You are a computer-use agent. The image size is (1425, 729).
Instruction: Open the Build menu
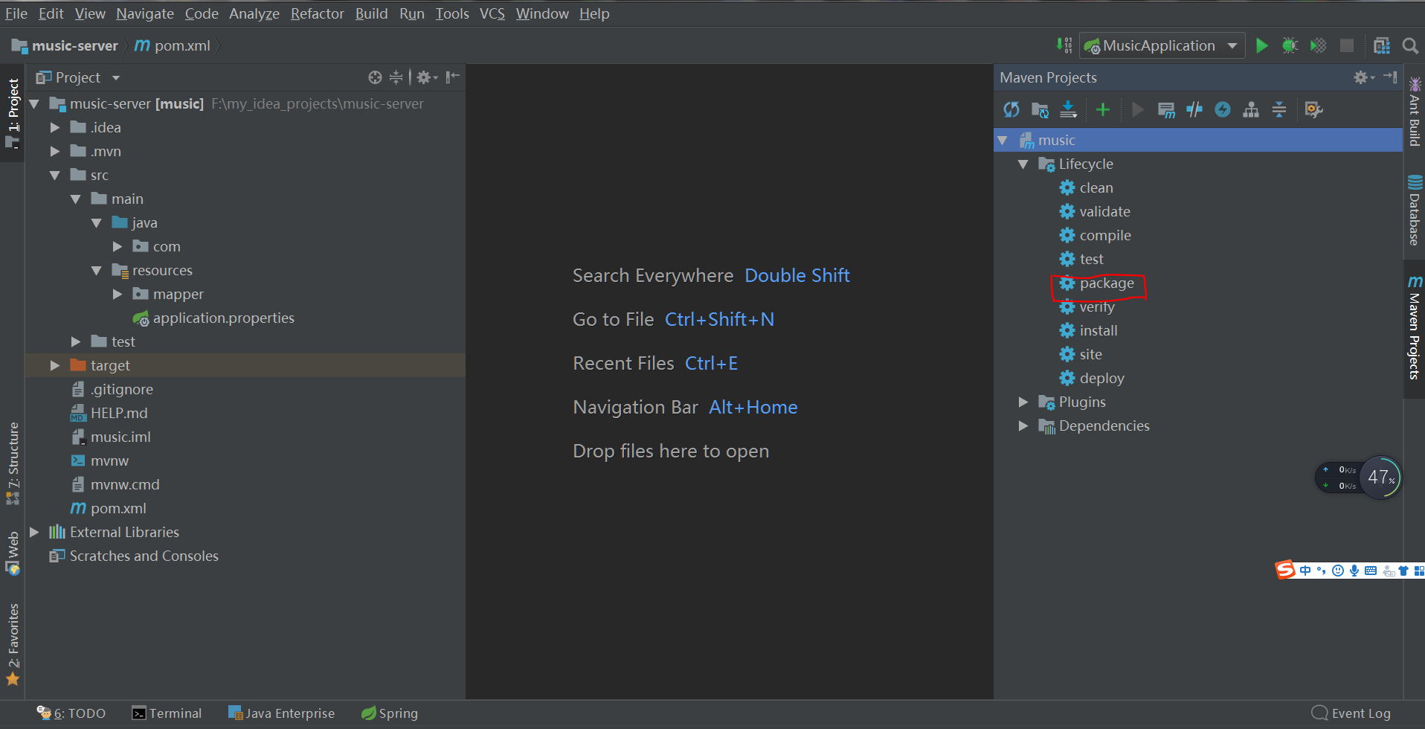pos(371,13)
